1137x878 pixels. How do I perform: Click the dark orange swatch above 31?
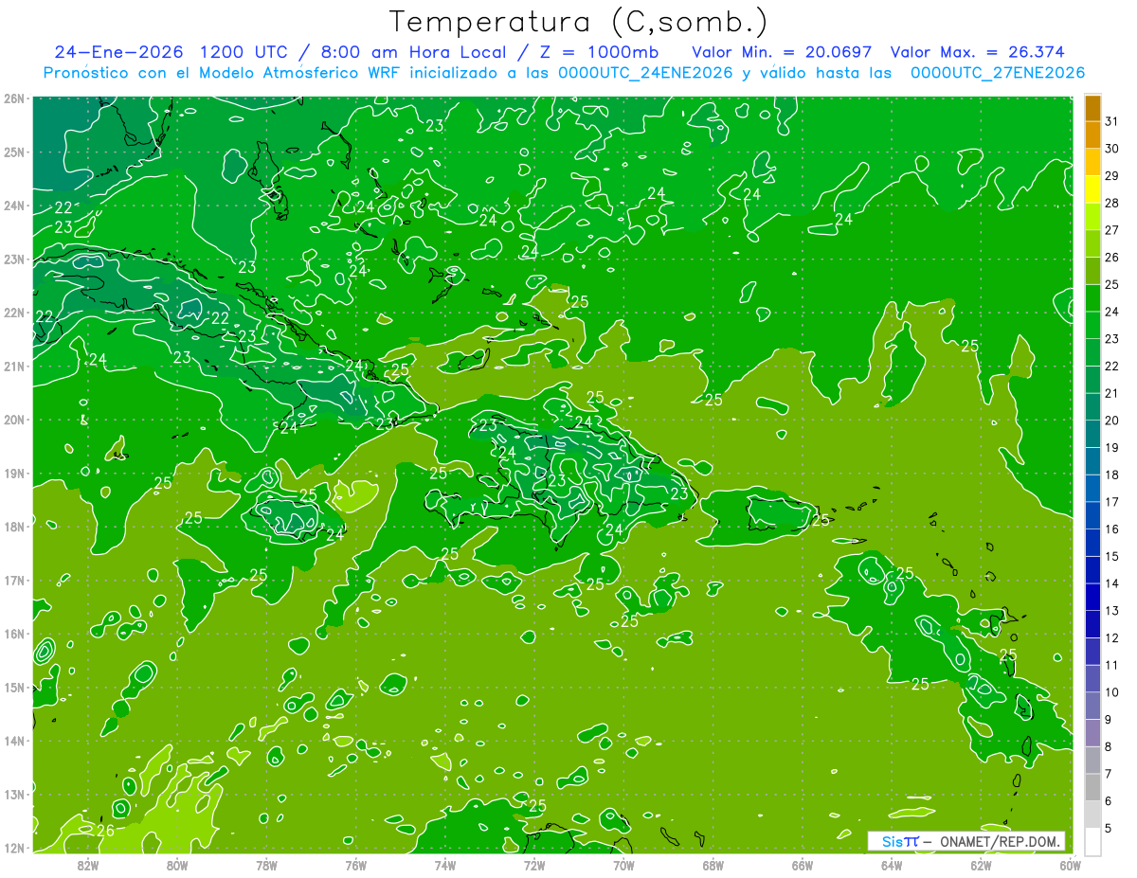[x=1092, y=109]
